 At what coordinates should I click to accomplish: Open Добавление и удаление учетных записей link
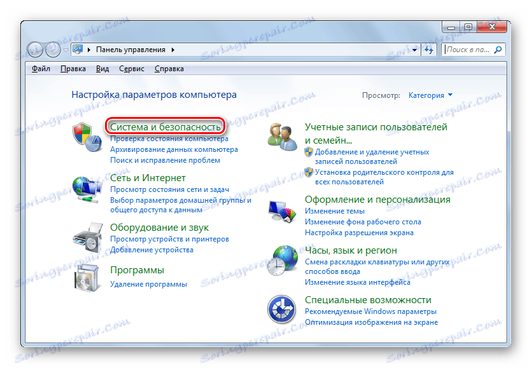pyautogui.click(x=372, y=156)
